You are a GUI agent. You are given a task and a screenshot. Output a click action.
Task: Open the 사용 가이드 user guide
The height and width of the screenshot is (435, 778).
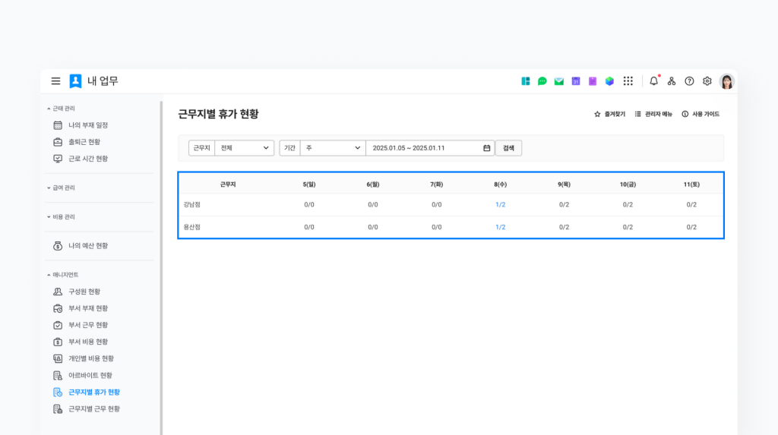pos(701,114)
